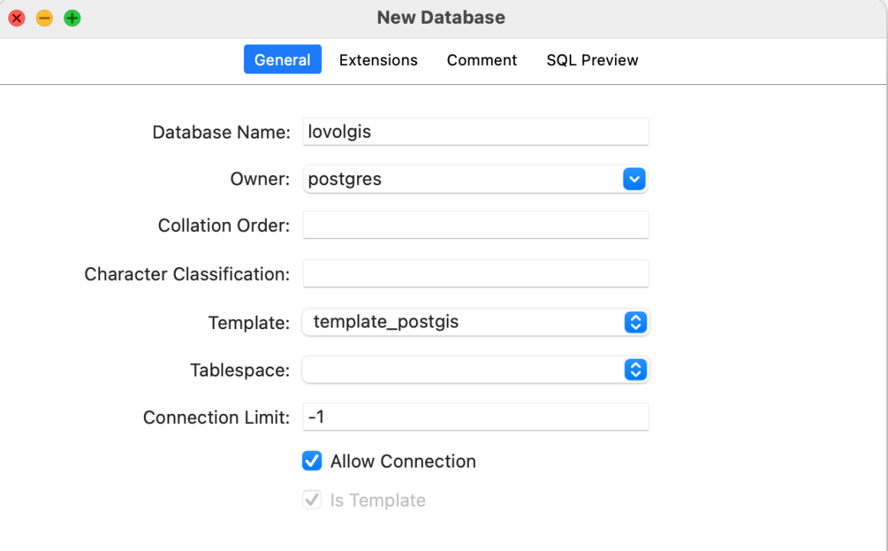Close the New Database window
The width and height of the screenshot is (888, 551).
[x=17, y=18]
